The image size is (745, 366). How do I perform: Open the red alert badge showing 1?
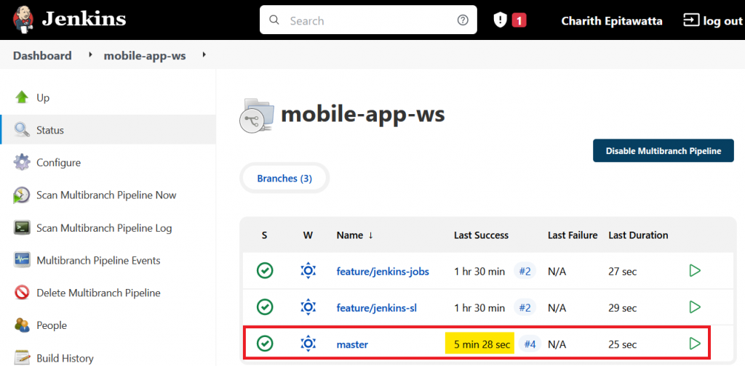click(519, 20)
